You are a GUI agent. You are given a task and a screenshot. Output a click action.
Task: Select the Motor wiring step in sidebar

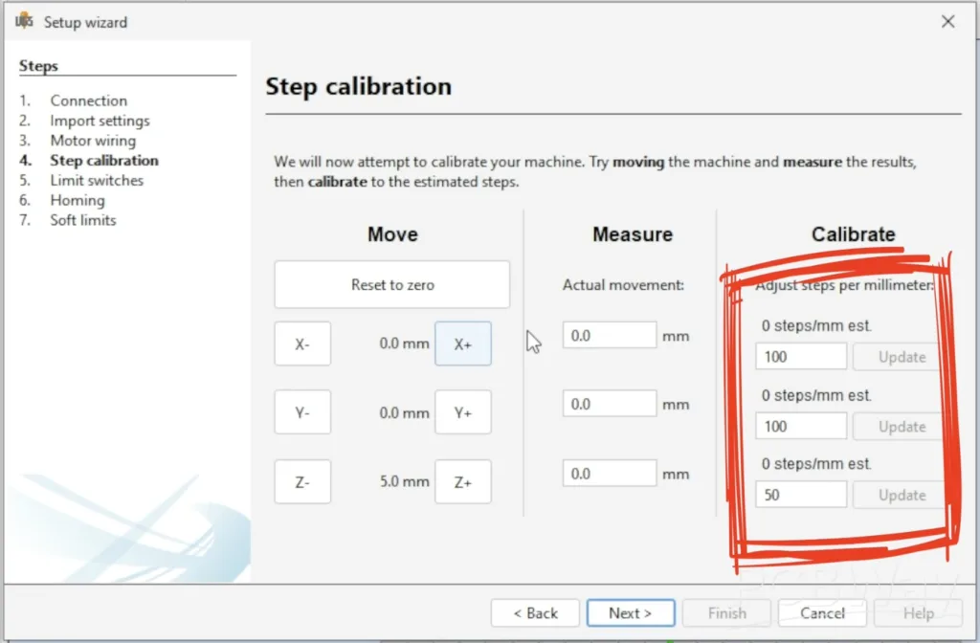pyautogui.click(x=93, y=141)
